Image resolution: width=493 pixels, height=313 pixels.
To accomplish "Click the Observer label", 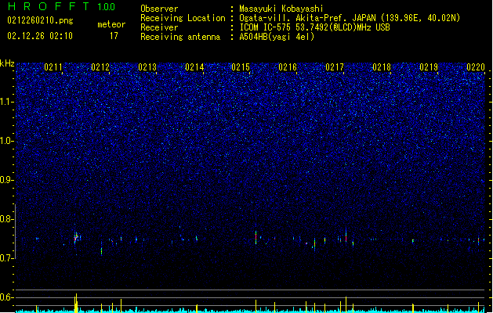I will [159, 9].
